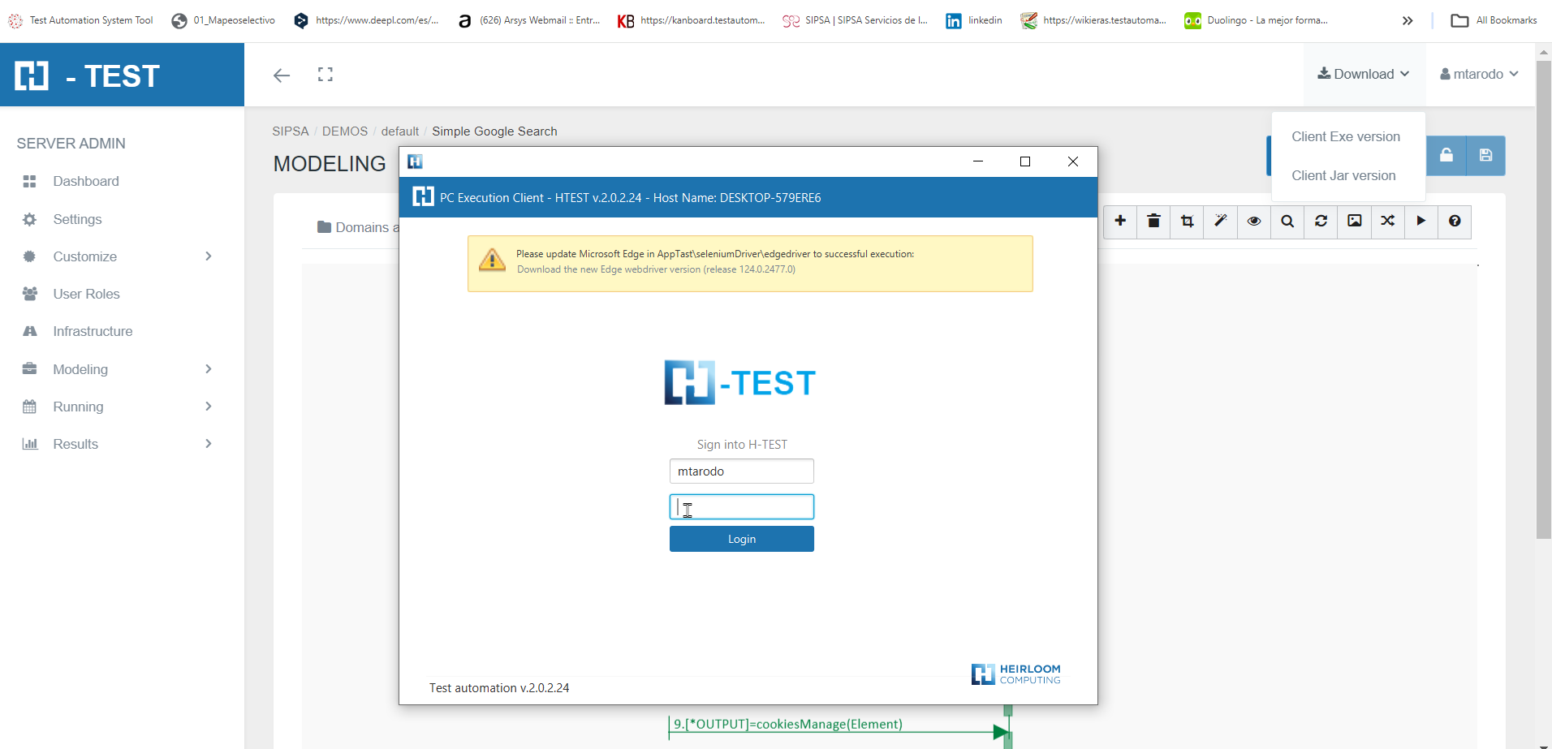Select the crop tool icon

tap(1187, 221)
